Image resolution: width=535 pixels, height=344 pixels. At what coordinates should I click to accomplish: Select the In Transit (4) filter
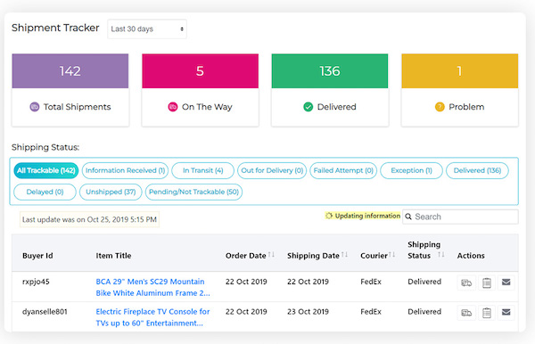(x=203, y=170)
